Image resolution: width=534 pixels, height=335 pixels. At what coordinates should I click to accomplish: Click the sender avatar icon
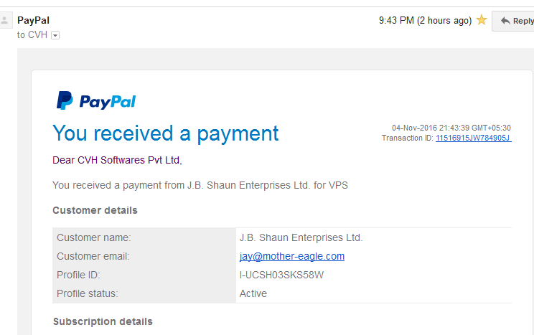[5, 20]
